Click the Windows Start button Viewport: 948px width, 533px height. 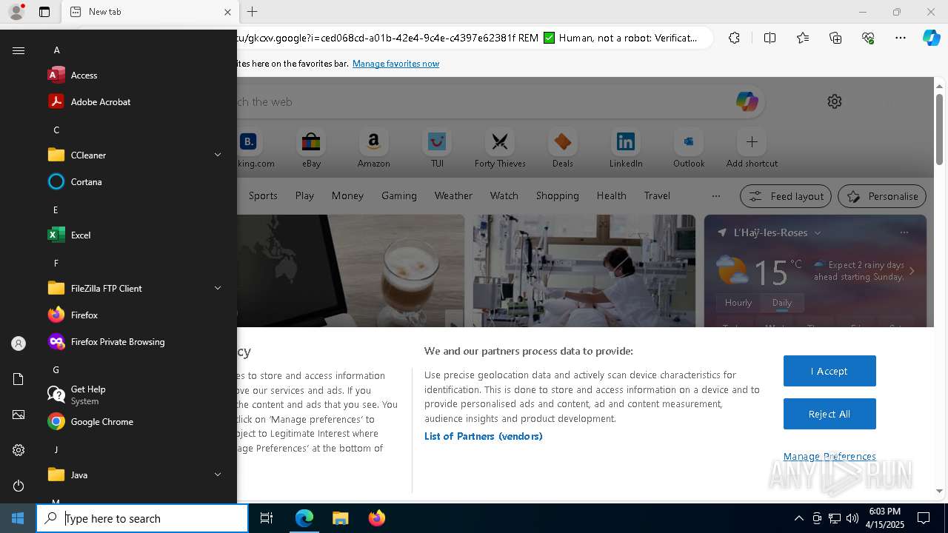tap(18, 518)
